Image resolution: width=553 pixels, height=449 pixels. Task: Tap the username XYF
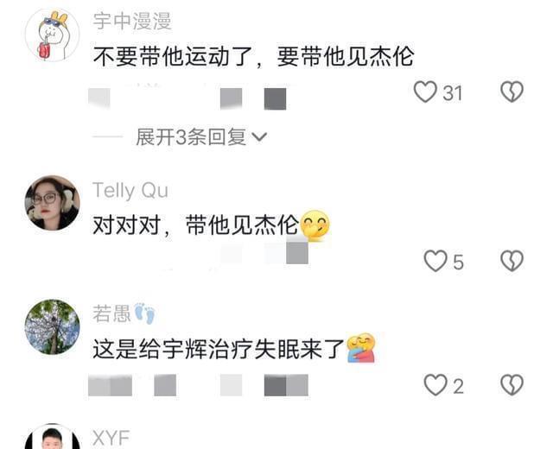click(111, 438)
